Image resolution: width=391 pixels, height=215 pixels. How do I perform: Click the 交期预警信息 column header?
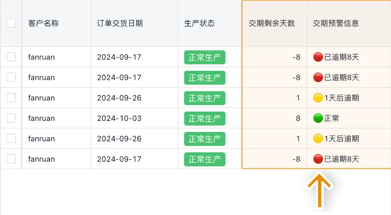pos(336,23)
